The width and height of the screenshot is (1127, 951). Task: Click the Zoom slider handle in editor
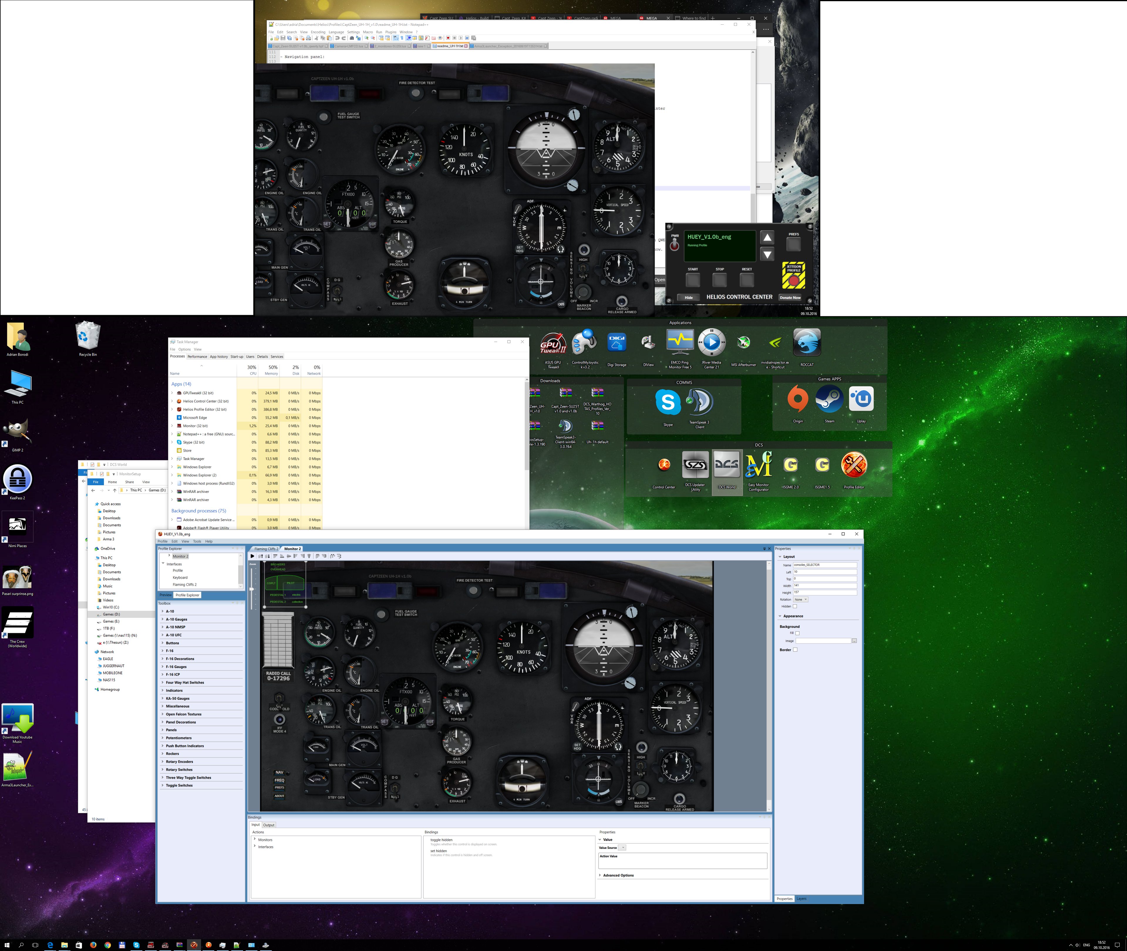pyautogui.click(x=251, y=589)
